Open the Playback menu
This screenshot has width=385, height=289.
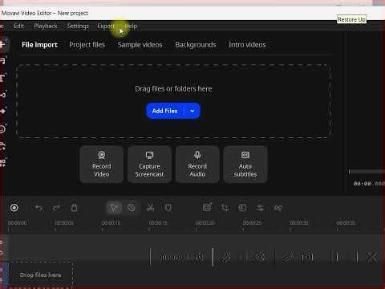tap(46, 26)
